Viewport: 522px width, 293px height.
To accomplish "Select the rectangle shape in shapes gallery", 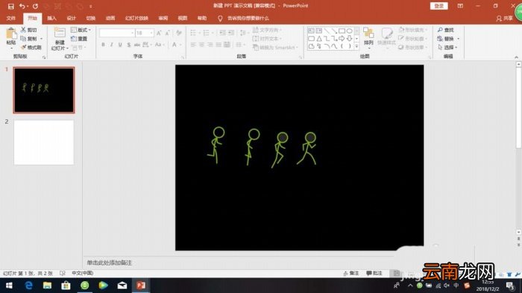I will point(342,31).
